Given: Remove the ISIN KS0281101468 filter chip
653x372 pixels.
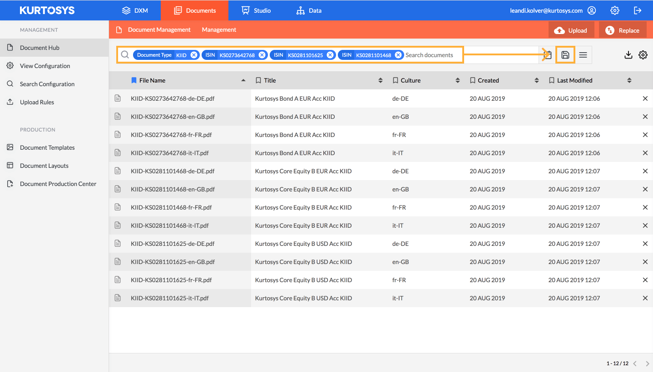Looking at the screenshot, I should click(398, 55).
